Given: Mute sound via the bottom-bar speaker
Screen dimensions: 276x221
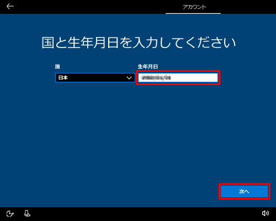Looking at the screenshot, I should [266, 213].
